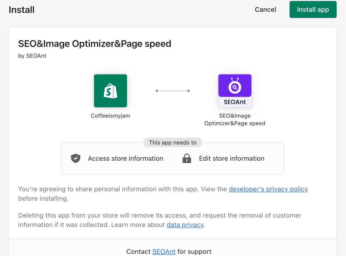Viewport: 346px width, 256px height.
Task: Select the Access store information text
Action: point(125,158)
